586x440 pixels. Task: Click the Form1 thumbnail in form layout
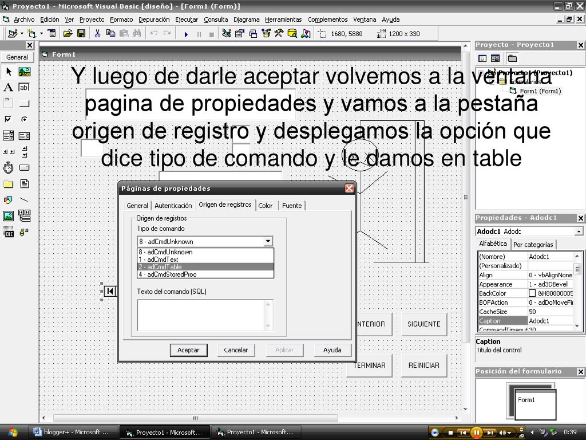point(535,404)
